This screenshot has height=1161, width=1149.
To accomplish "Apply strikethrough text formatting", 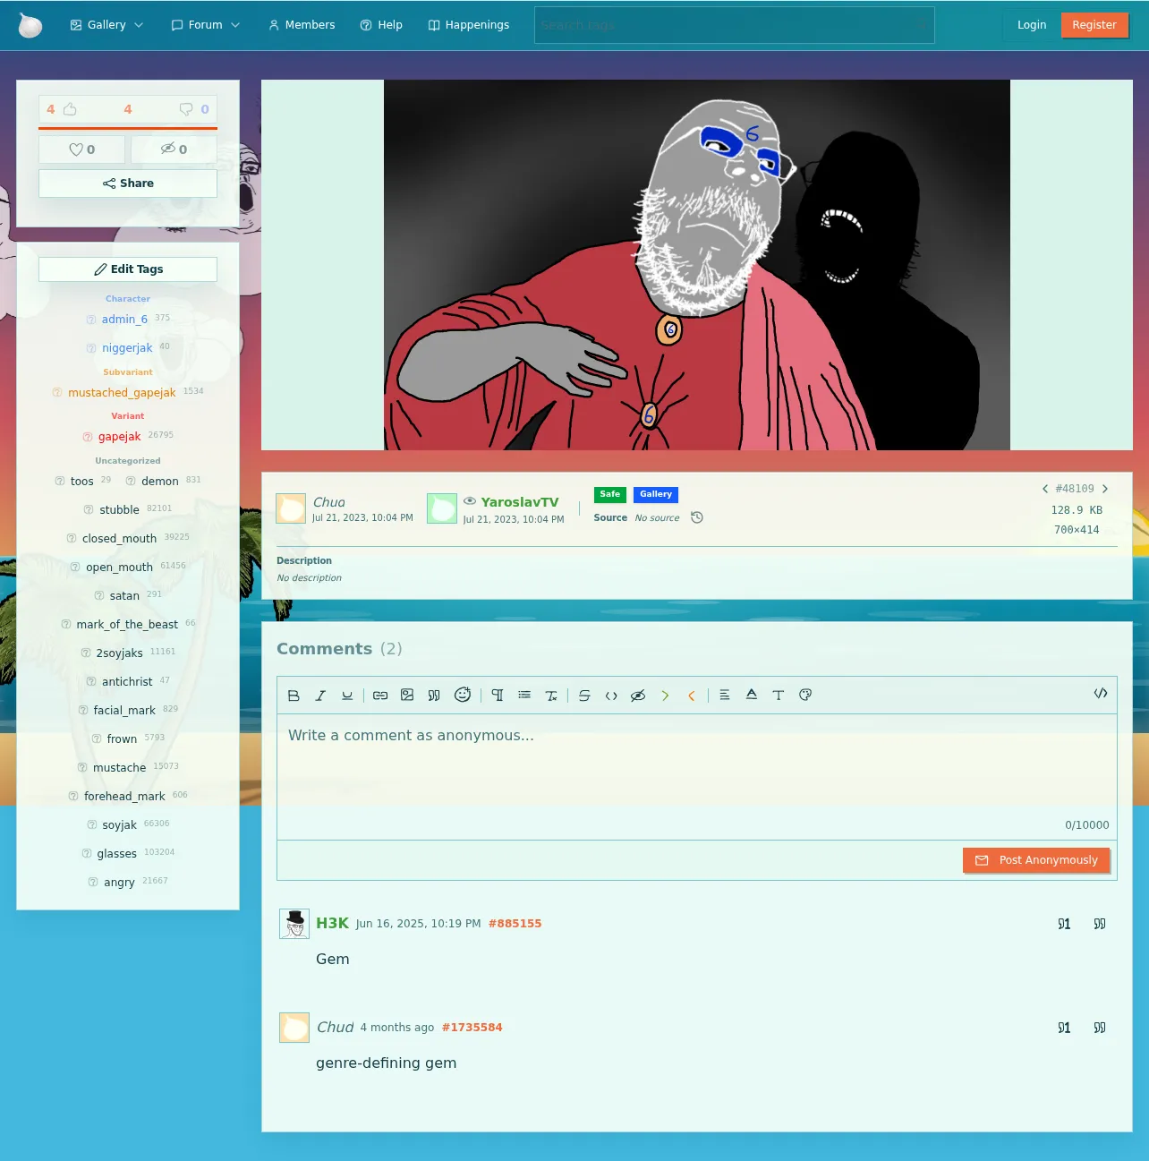I will click(584, 696).
